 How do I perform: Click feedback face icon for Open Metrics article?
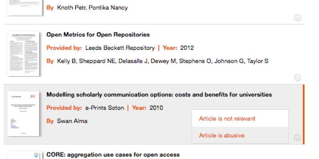click(297, 78)
